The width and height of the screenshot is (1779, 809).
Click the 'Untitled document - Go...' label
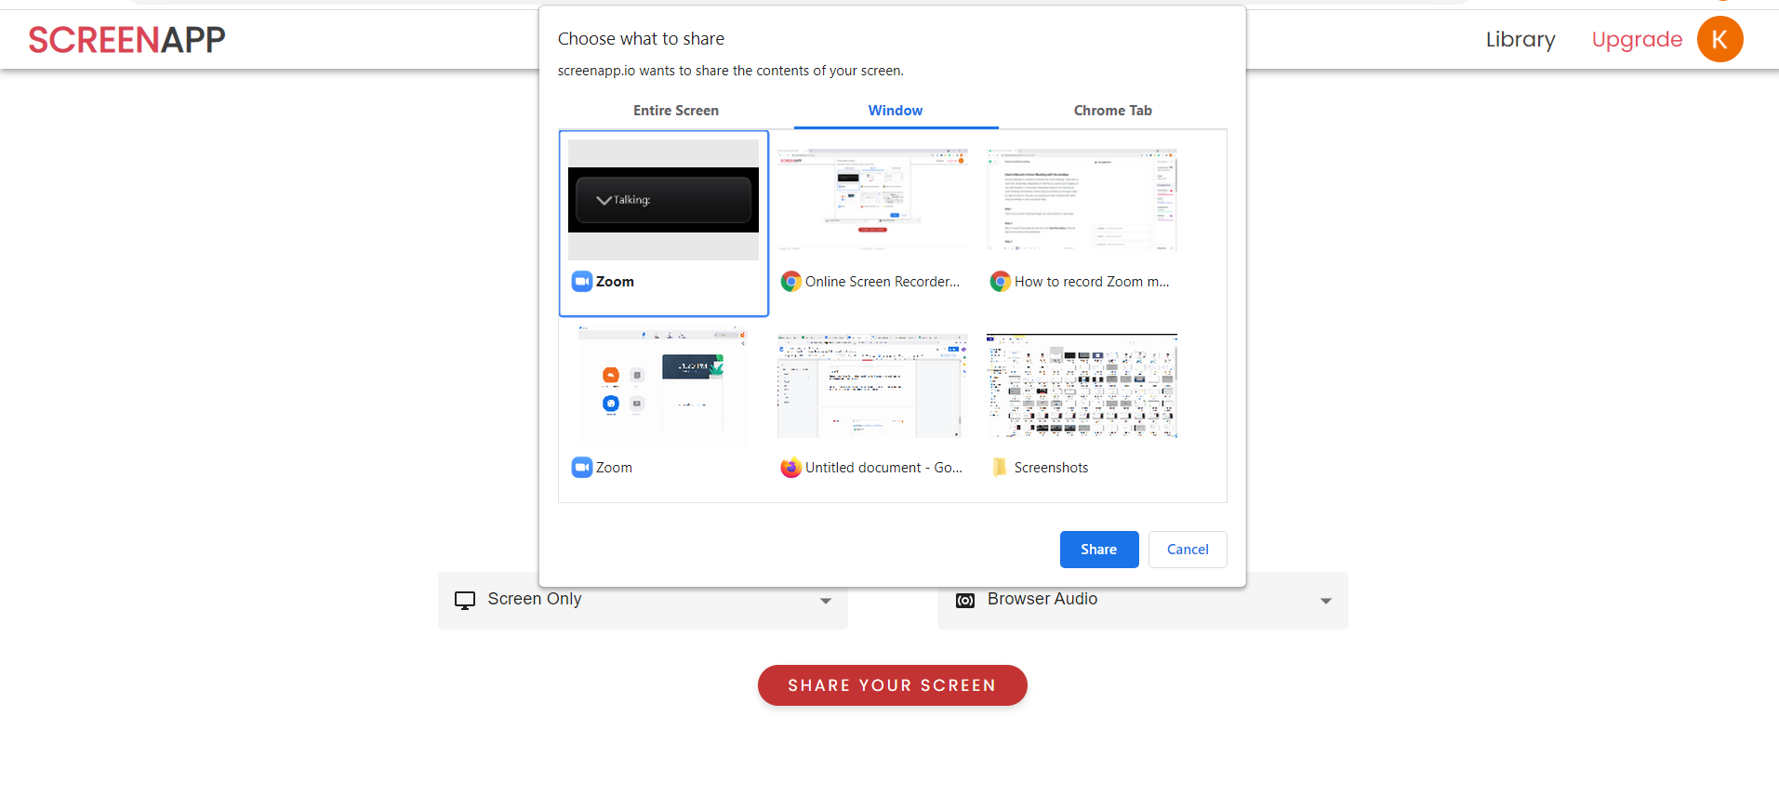pyautogui.click(x=883, y=468)
